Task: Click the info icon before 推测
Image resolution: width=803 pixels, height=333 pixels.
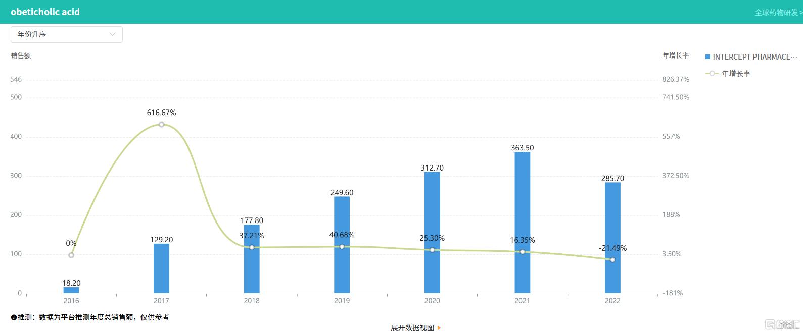Action: (14, 317)
